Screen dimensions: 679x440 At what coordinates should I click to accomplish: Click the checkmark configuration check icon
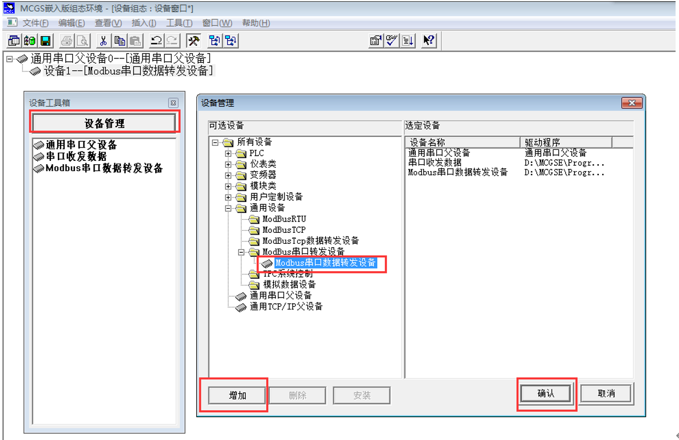point(392,41)
